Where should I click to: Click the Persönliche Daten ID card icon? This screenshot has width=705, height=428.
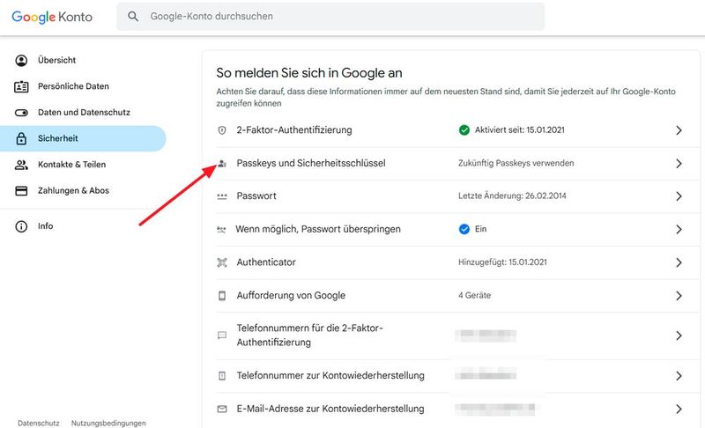[x=21, y=86]
